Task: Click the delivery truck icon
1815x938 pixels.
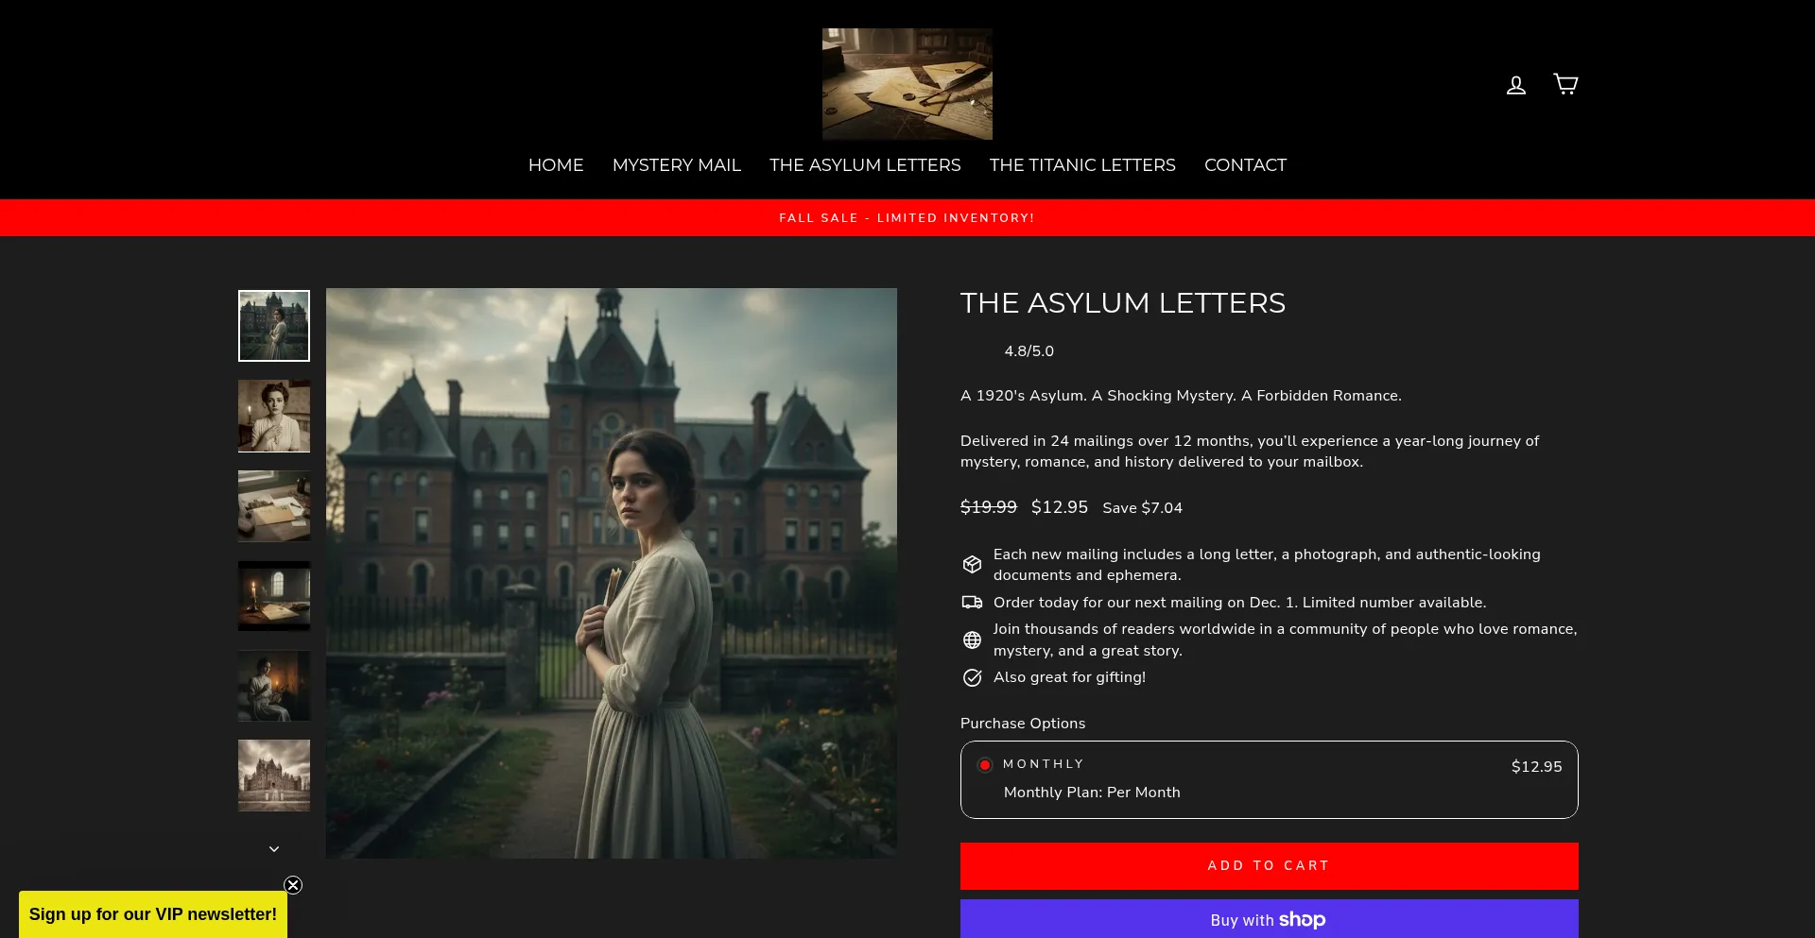Action: click(x=972, y=602)
